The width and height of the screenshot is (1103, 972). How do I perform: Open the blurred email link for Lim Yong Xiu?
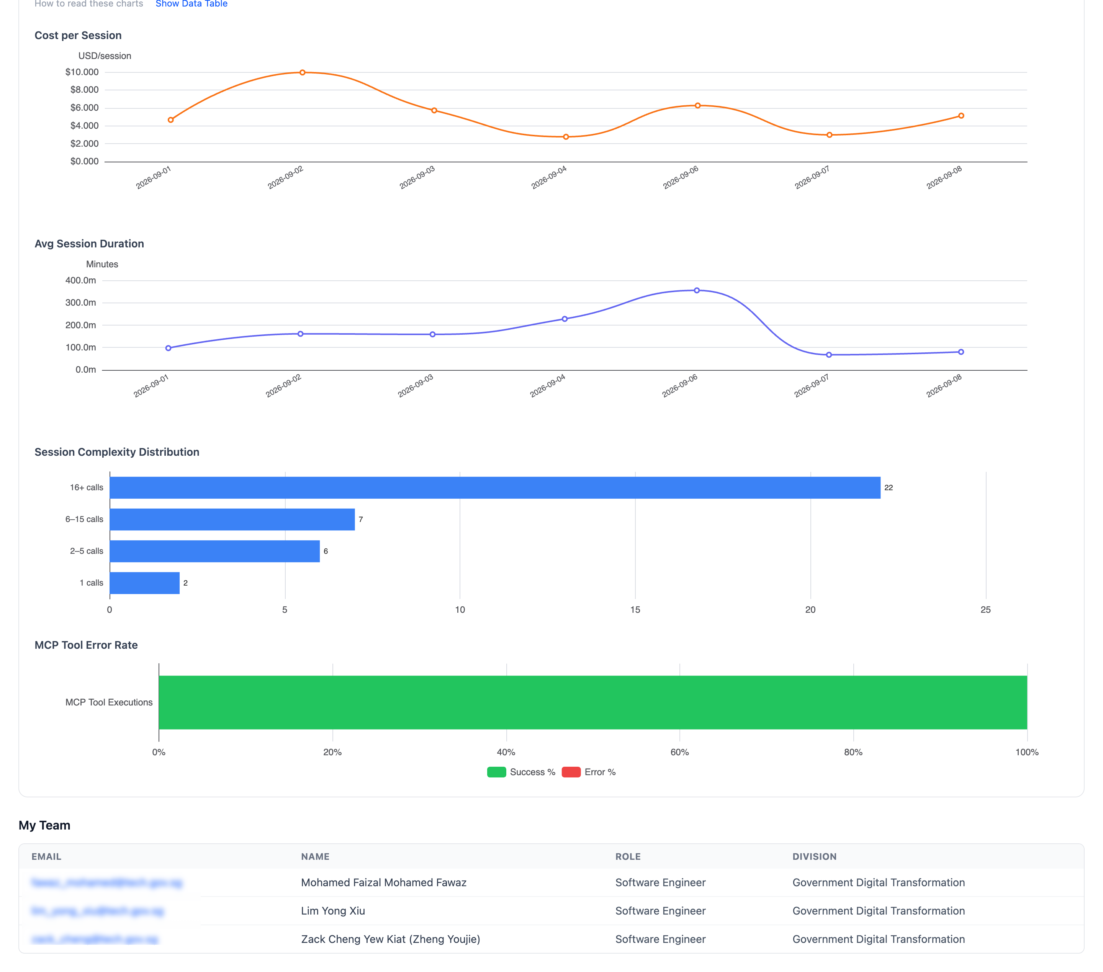click(x=98, y=911)
